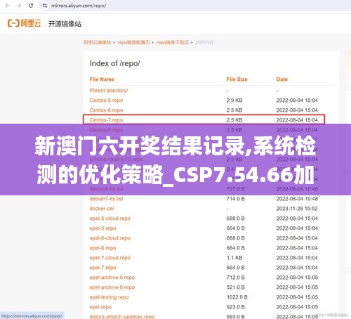
Task: Open the 开源镜像站 heading link
Action: tap(65, 24)
